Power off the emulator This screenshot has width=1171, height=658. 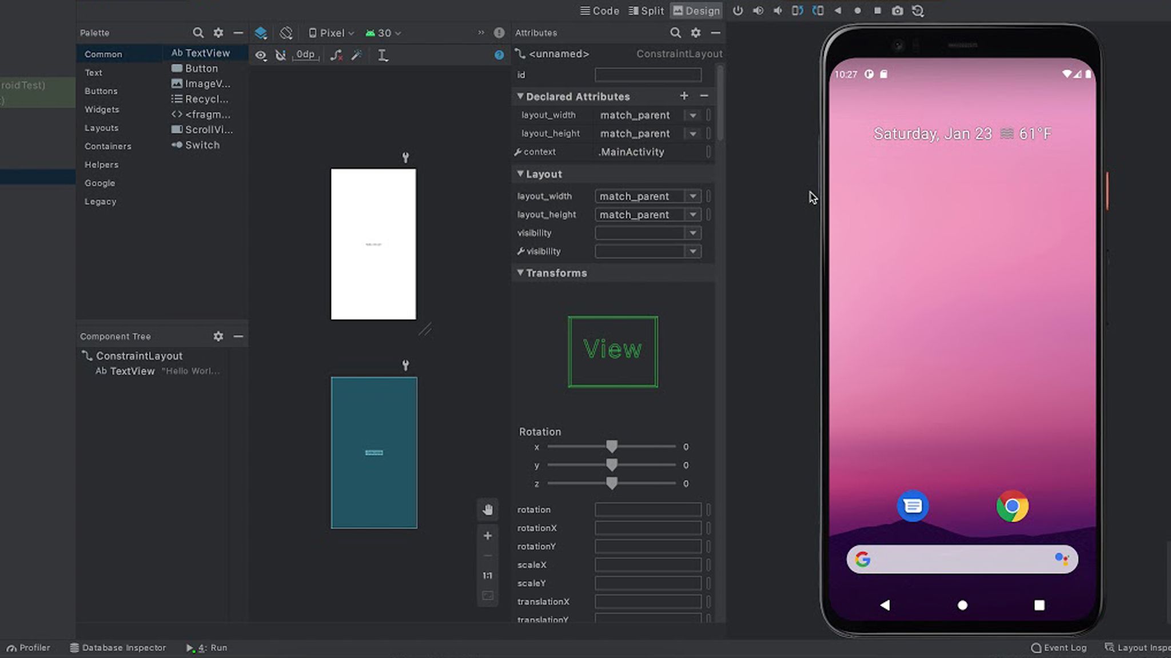tap(738, 10)
